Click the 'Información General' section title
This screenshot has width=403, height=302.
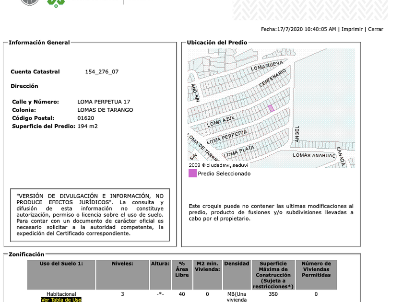coord(39,42)
